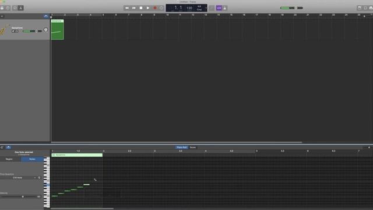
Task: Select the Piano Roll view button
Action: (x=182, y=148)
